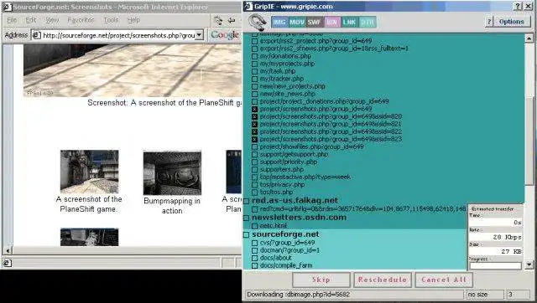This screenshot has width=537, height=303.
Task: Click the IE toolbar back arrow icon
Action: (232, 21)
